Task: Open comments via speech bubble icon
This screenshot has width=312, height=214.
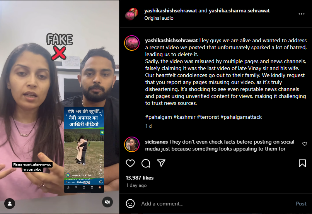Action: coord(146,163)
